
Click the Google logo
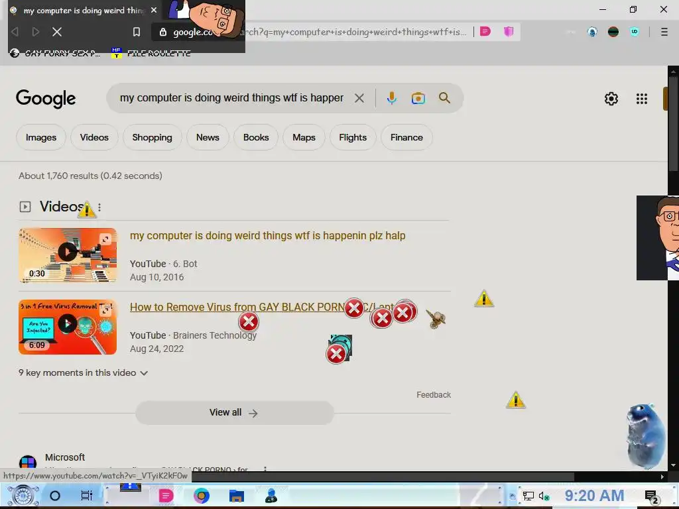46,99
